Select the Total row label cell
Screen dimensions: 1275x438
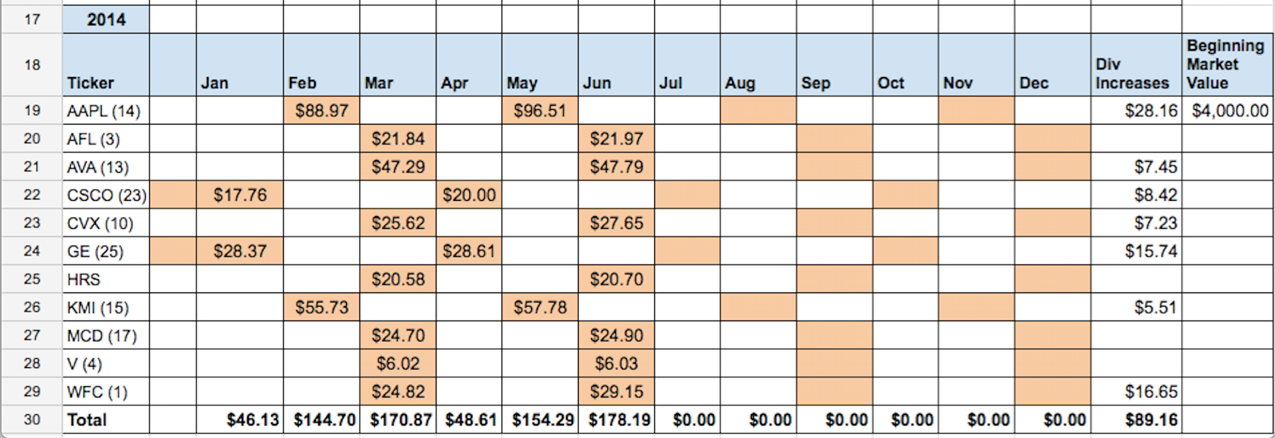(x=106, y=420)
